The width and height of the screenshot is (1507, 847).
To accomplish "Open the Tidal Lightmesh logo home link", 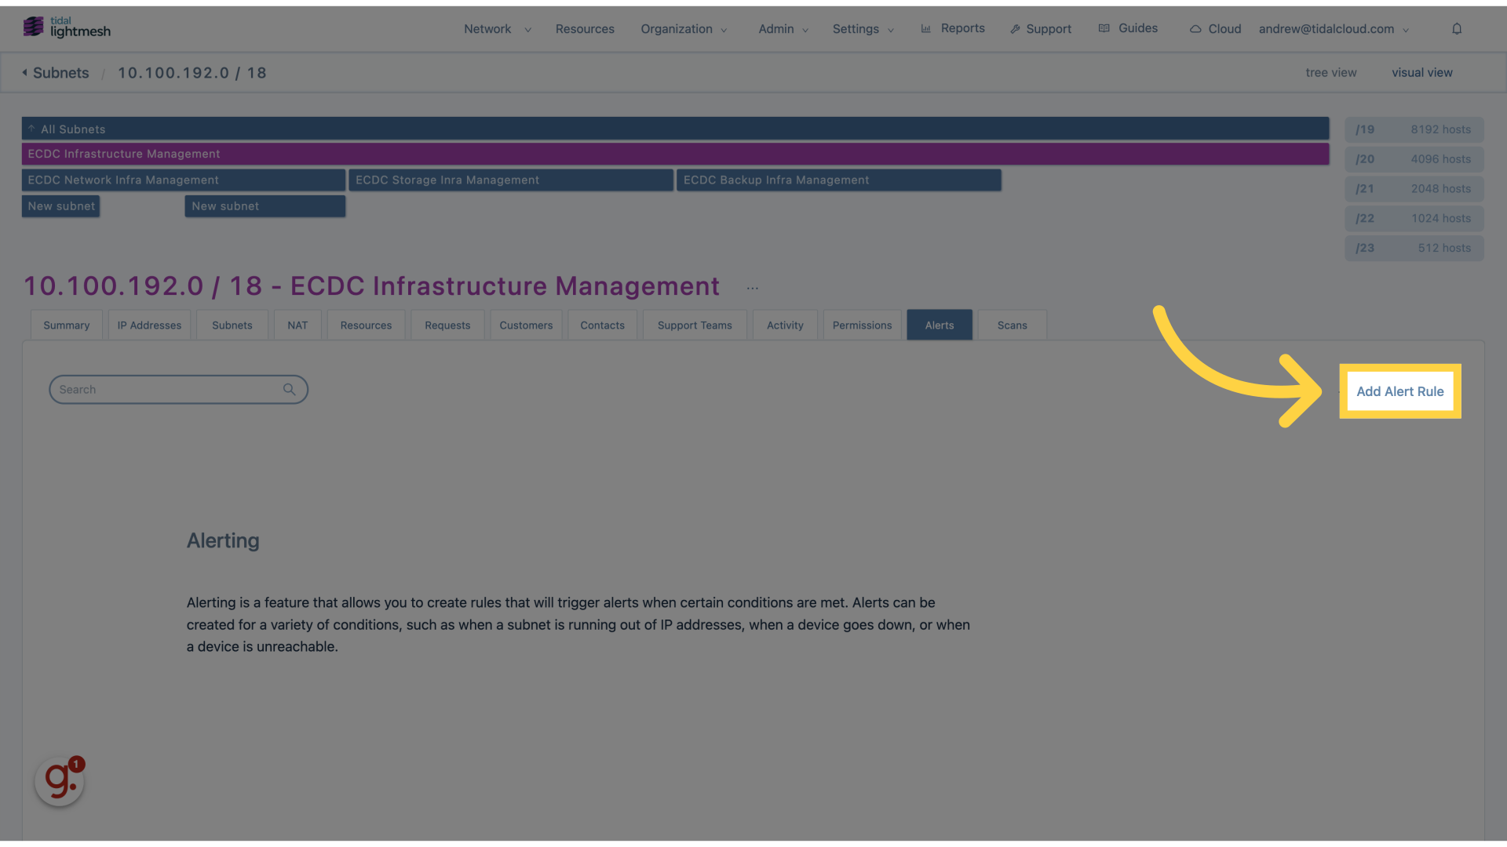I will click(x=67, y=27).
